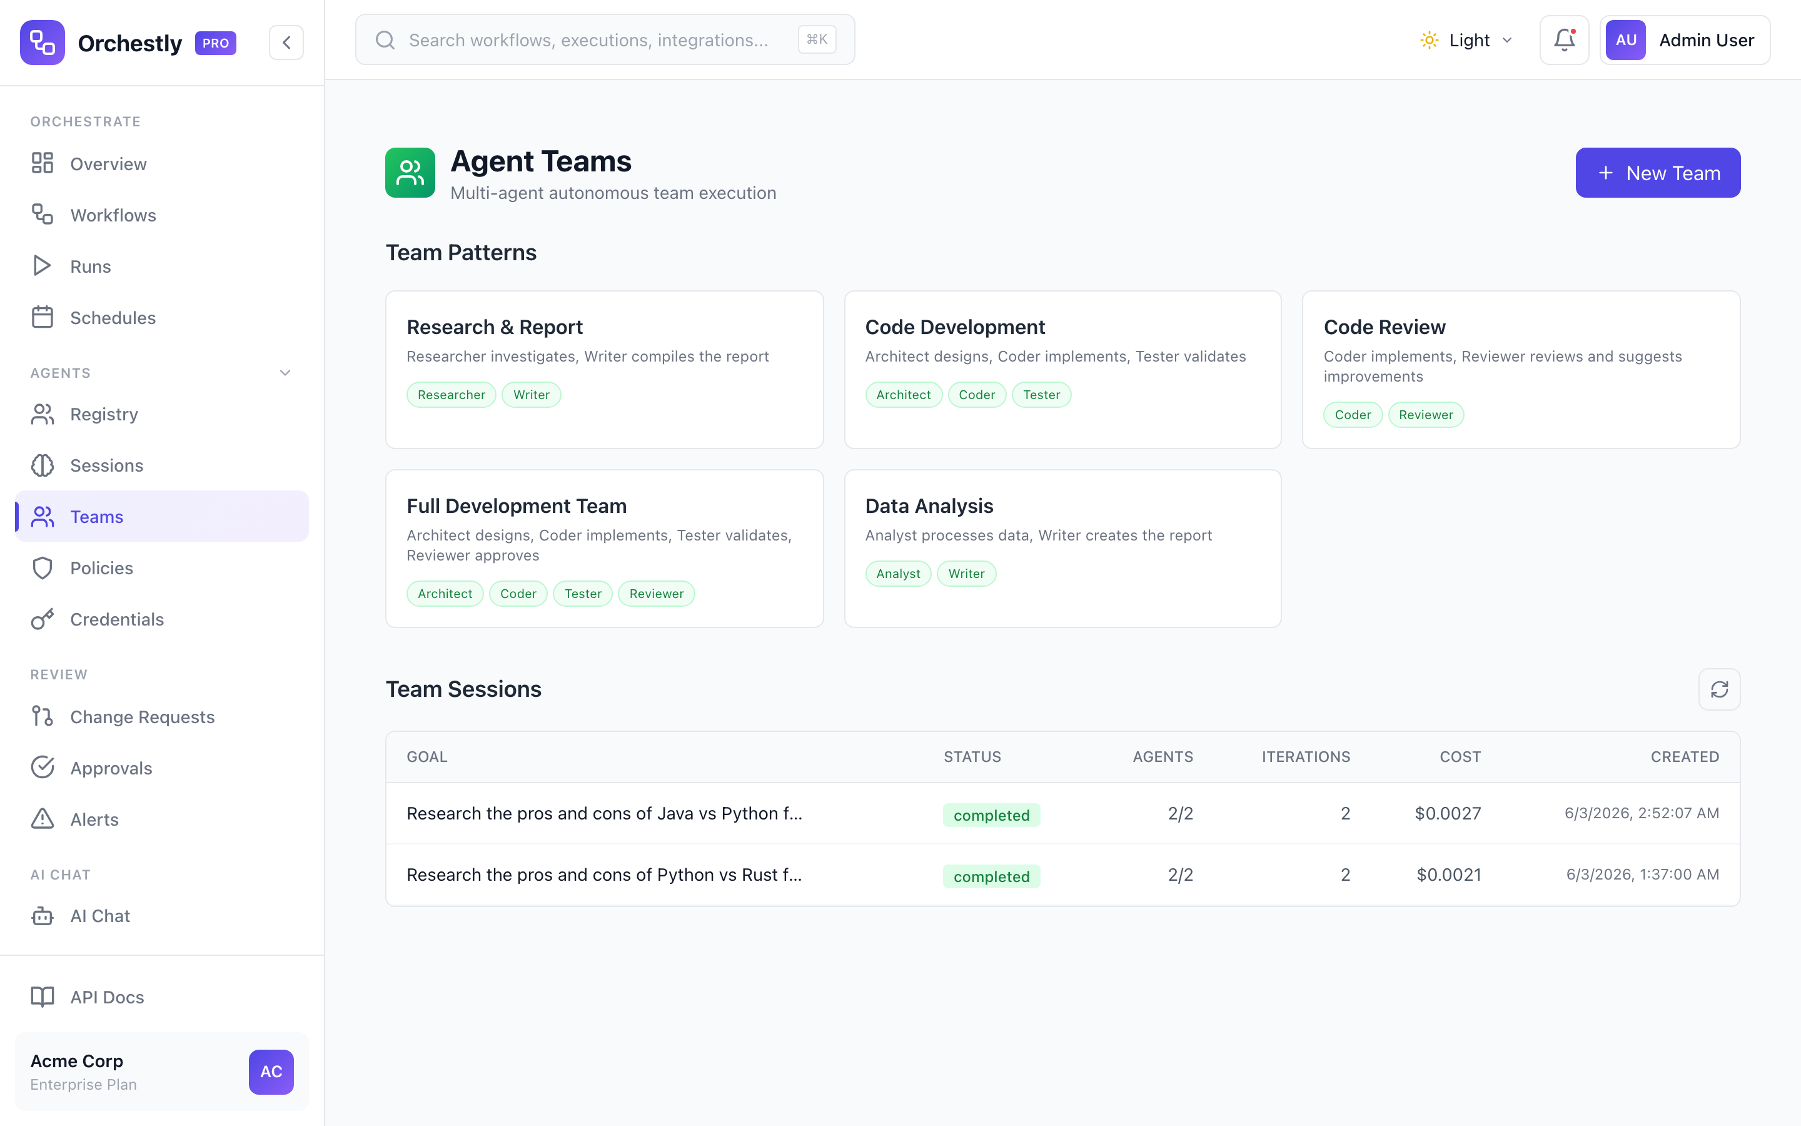Click the Registry people icon
This screenshot has height=1126, width=1801.
[43, 414]
